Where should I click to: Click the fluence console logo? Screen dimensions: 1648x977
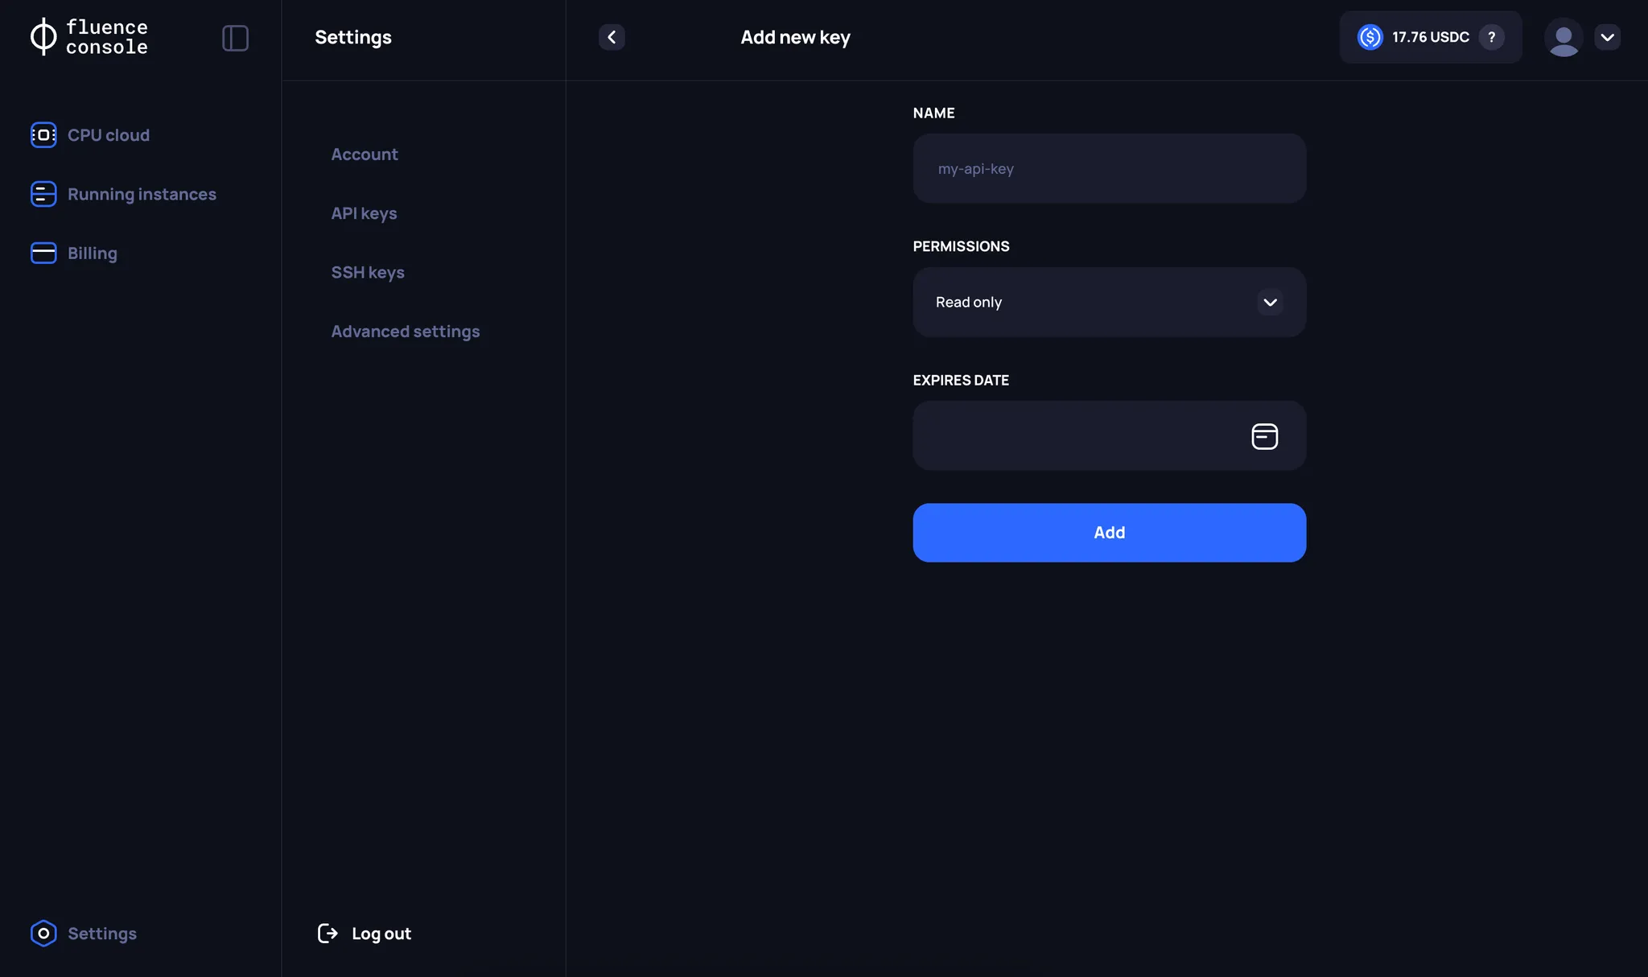(x=89, y=36)
